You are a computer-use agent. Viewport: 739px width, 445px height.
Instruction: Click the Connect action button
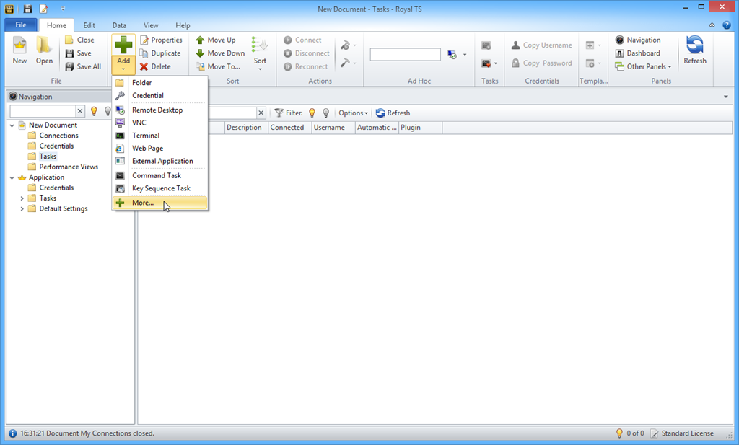click(302, 40)
